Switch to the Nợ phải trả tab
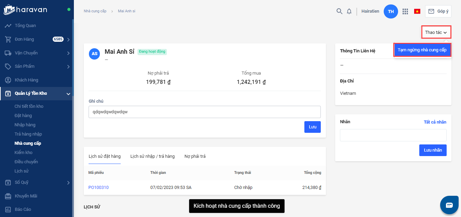461x217 pixels. [195, 156]
